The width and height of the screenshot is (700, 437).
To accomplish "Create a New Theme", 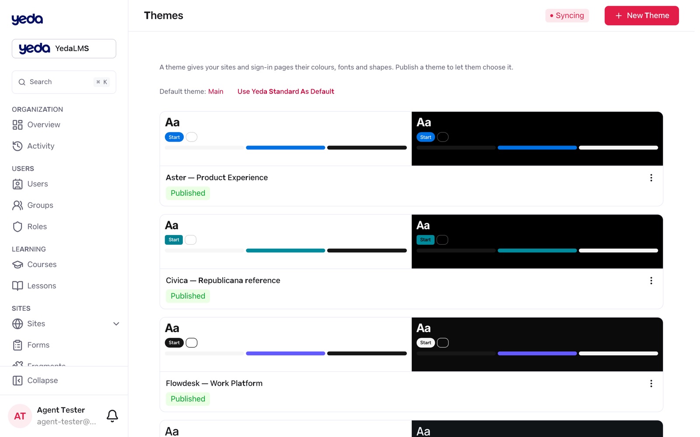I will click(x=641, y=16).
